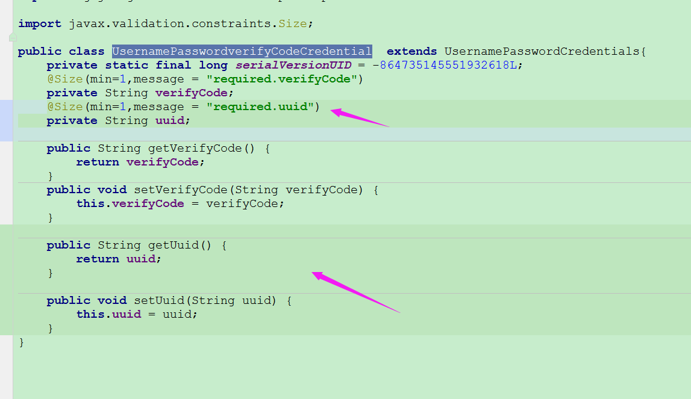This screenshot has width=691, height=399.
Task: Click @Size annotation on the required.uuid line
Action: click(x=65, y=107)
